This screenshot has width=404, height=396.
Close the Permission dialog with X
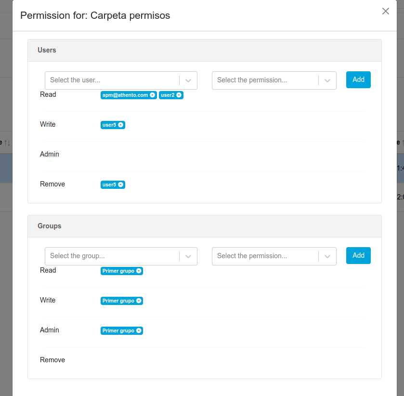pos(385,11)
